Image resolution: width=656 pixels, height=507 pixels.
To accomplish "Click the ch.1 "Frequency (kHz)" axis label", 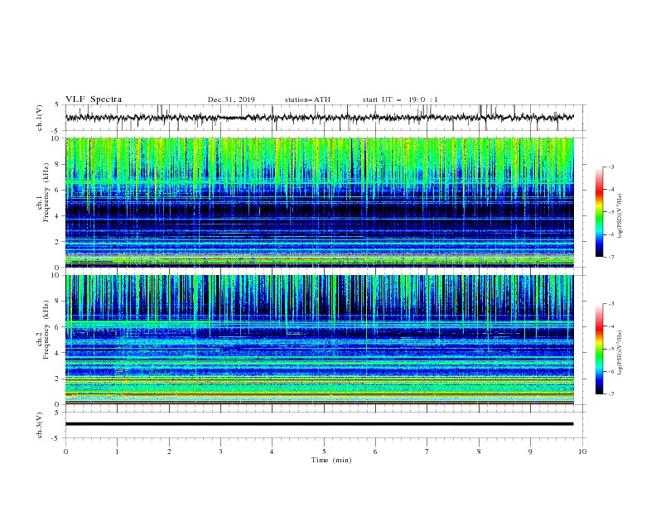I will pos(46,194).
